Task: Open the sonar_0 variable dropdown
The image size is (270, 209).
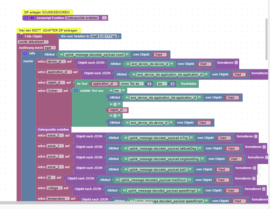Action: point(55,135)
